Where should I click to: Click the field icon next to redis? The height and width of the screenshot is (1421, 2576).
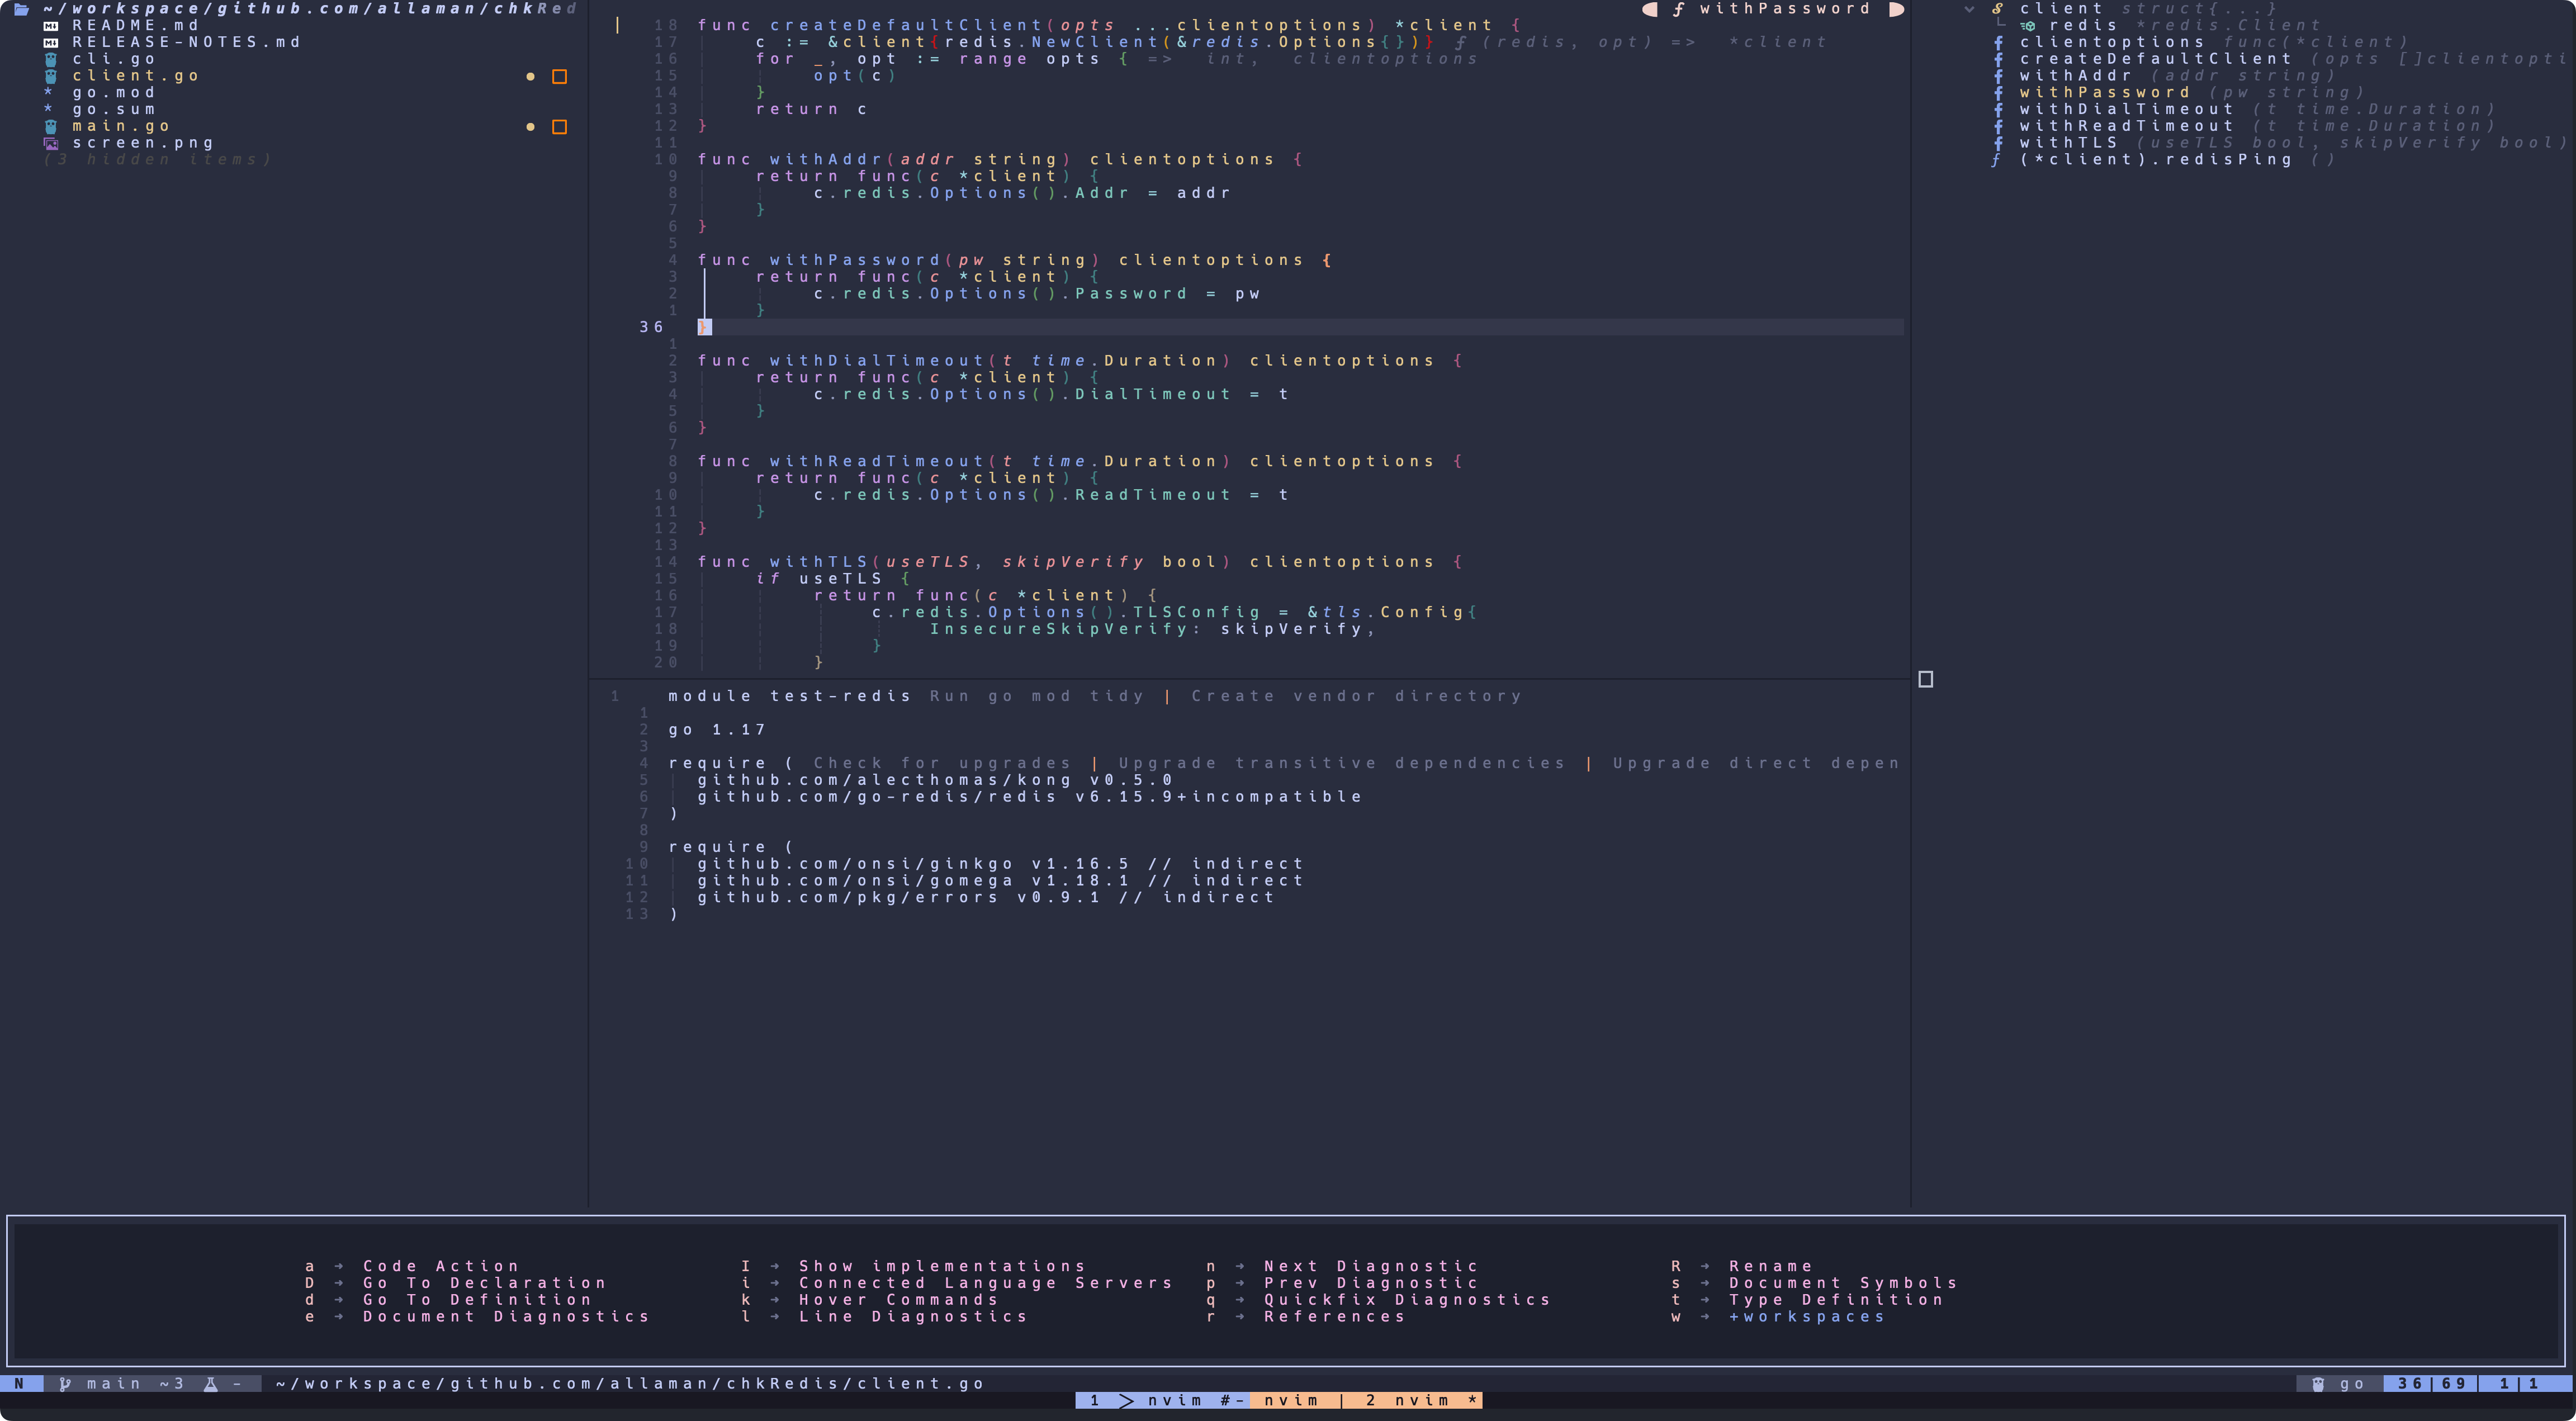[x=2027, y=26]
